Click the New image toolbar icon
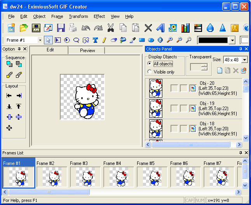This screenshot has width=251, height=205. pos(11,28)
